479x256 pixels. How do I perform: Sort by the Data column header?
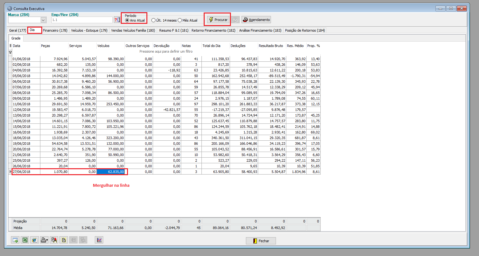26,46
